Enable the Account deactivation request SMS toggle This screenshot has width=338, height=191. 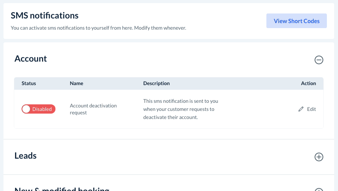click(38, 109)
